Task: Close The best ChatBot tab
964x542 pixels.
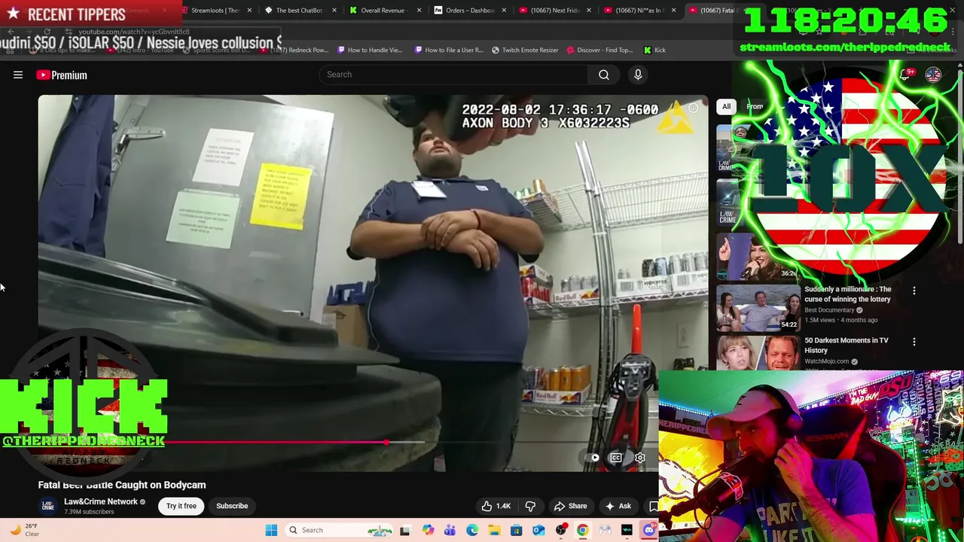Action: pos(334,11)
